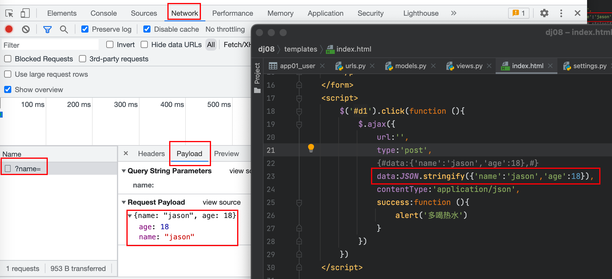This screenshot has height=279, width=612.
Task: Show more DevTools tabs chevron
Action: pyautogui.click(x=454, y=13)
